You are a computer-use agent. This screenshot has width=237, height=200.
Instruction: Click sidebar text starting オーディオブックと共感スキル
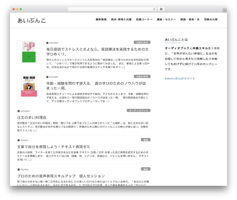192,59
